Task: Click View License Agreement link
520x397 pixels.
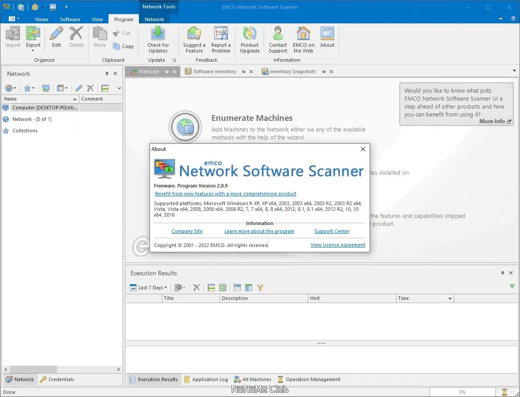Action: pyautogui.click(x=337, y=245)
